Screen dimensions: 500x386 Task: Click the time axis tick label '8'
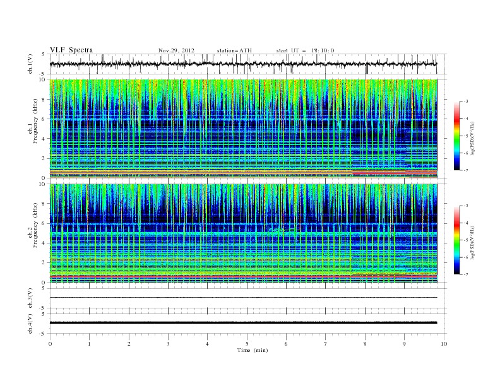pos(365,344)
